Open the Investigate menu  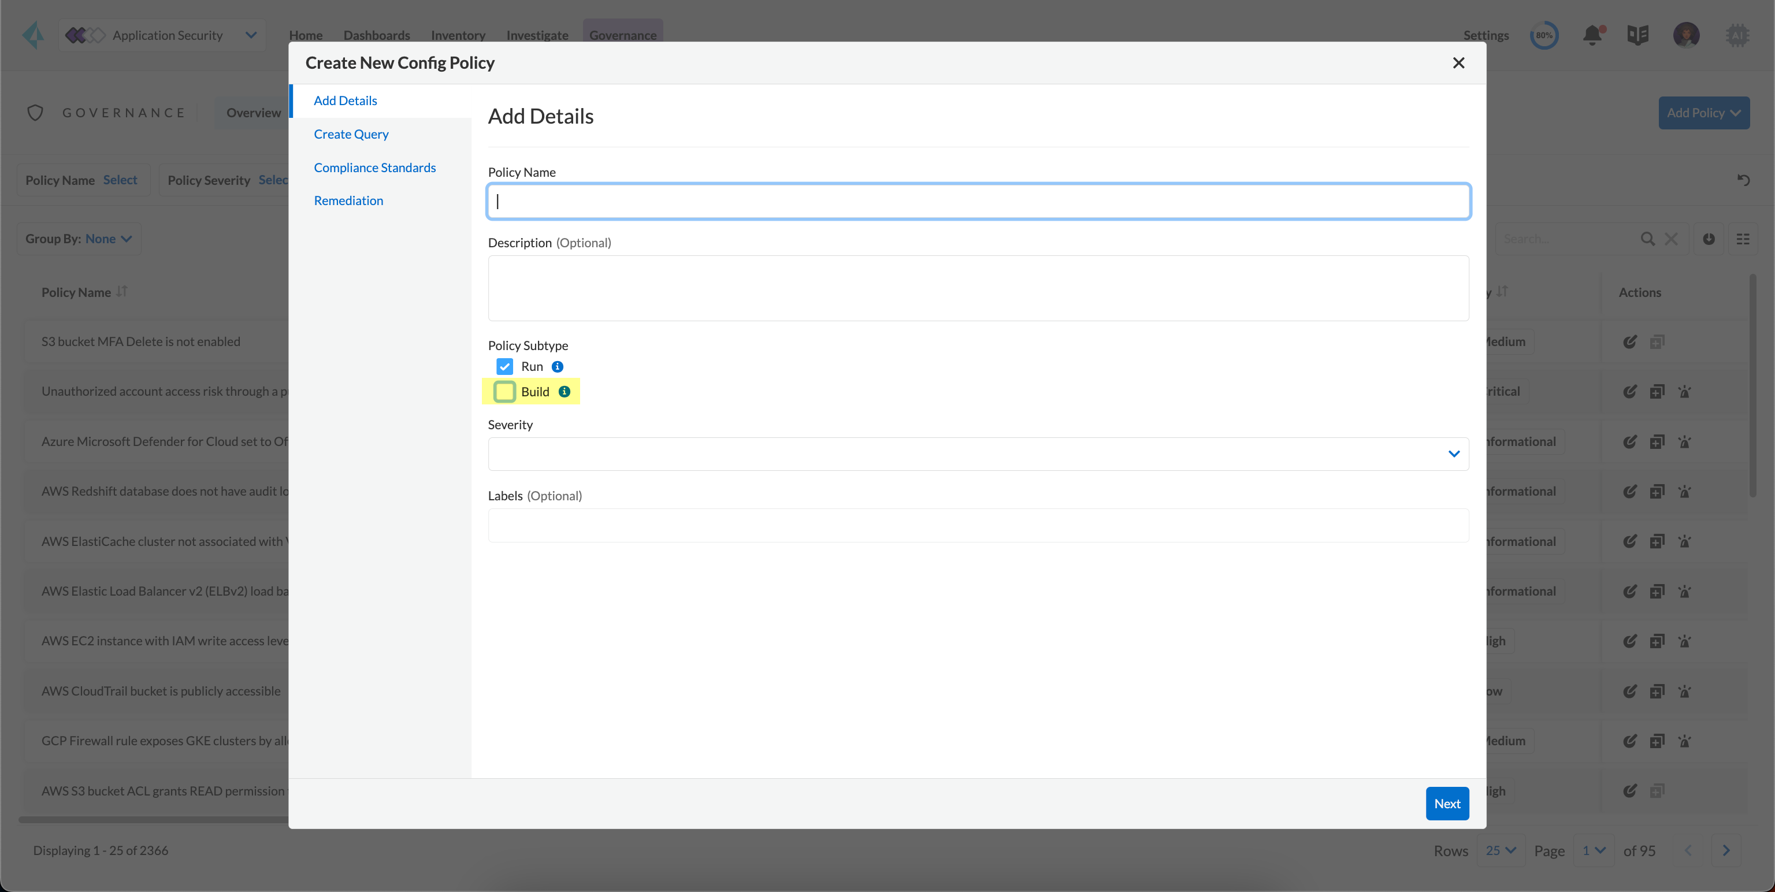click(x=537, y=35)
